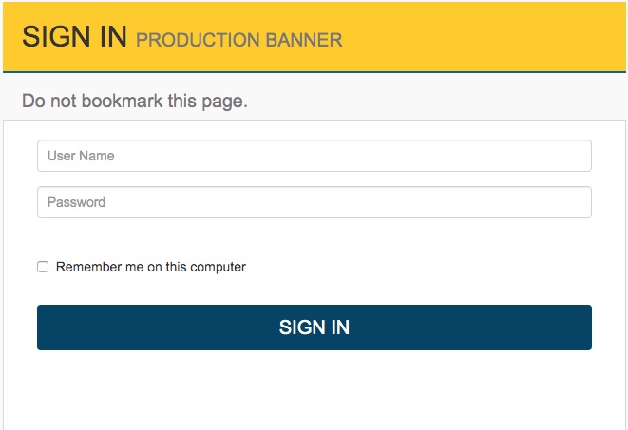Submit with the blue SIGN IN button
The image size is (628, 430).
314,327
